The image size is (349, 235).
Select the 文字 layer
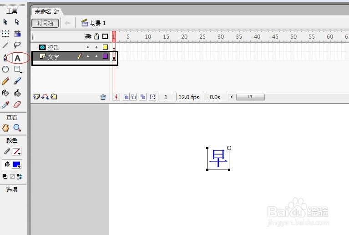[53, 57]
